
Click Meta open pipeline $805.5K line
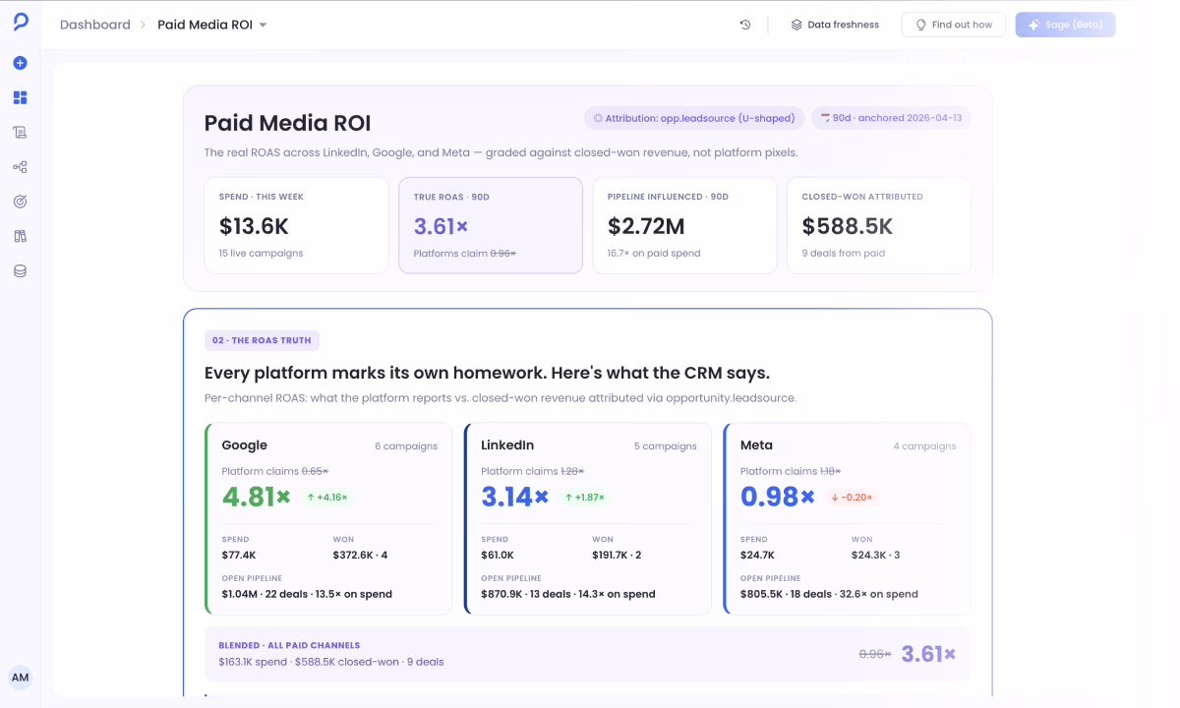point(829,594)
